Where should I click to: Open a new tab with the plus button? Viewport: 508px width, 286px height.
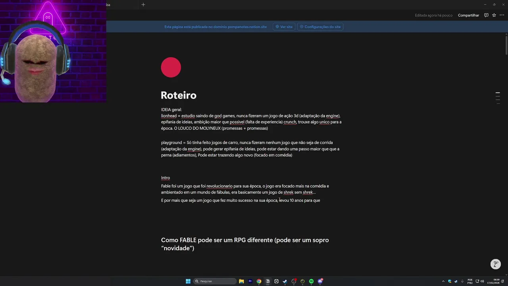143,5
